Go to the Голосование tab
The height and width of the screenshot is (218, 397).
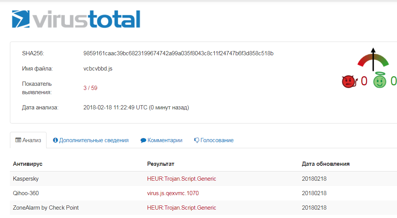[x=217, y=140]
